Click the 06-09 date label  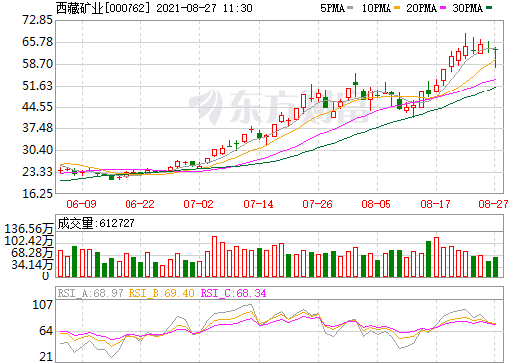point(81,204)
